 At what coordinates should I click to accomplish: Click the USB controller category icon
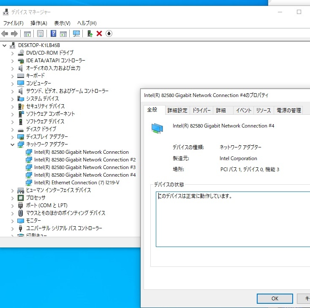(20, 228)
